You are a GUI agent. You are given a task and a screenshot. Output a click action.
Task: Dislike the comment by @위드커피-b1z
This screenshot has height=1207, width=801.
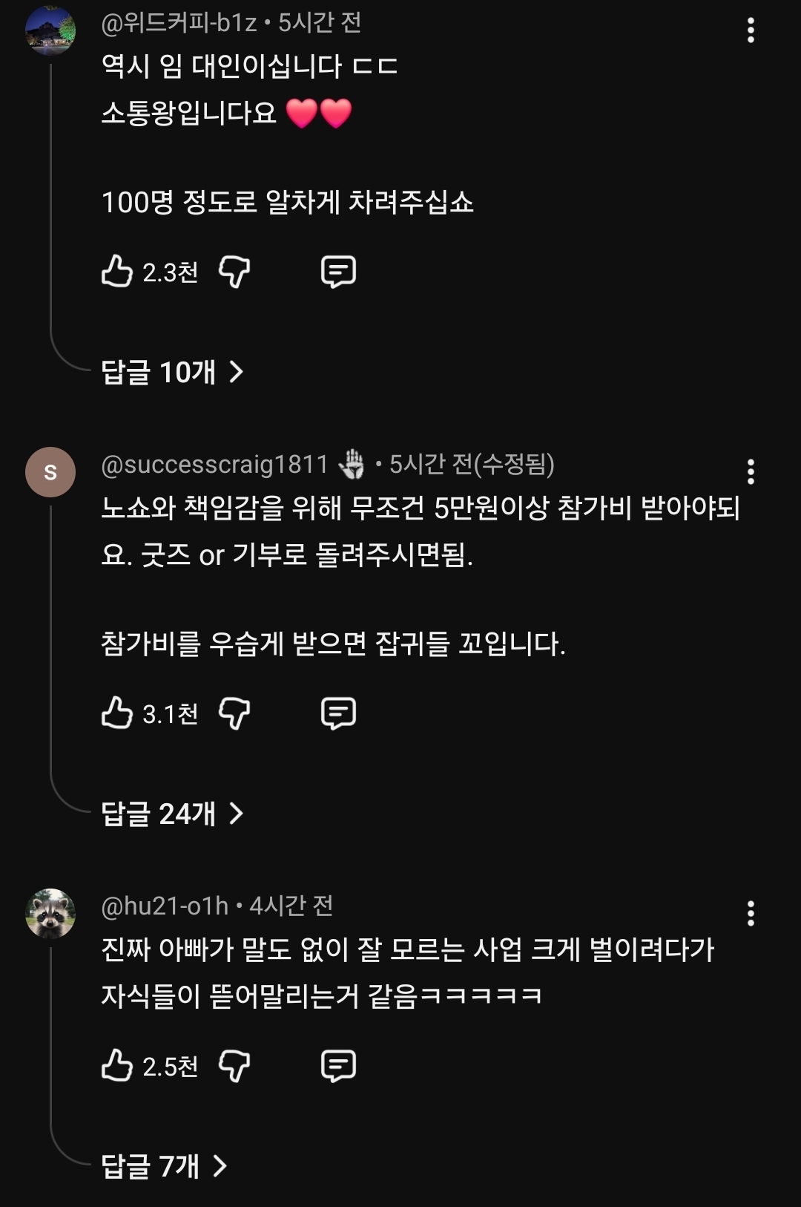[234, 272]
